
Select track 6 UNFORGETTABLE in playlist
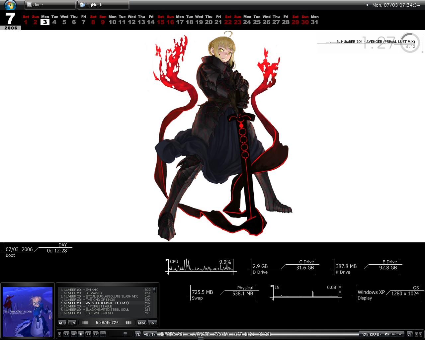(x=105, y=306)
